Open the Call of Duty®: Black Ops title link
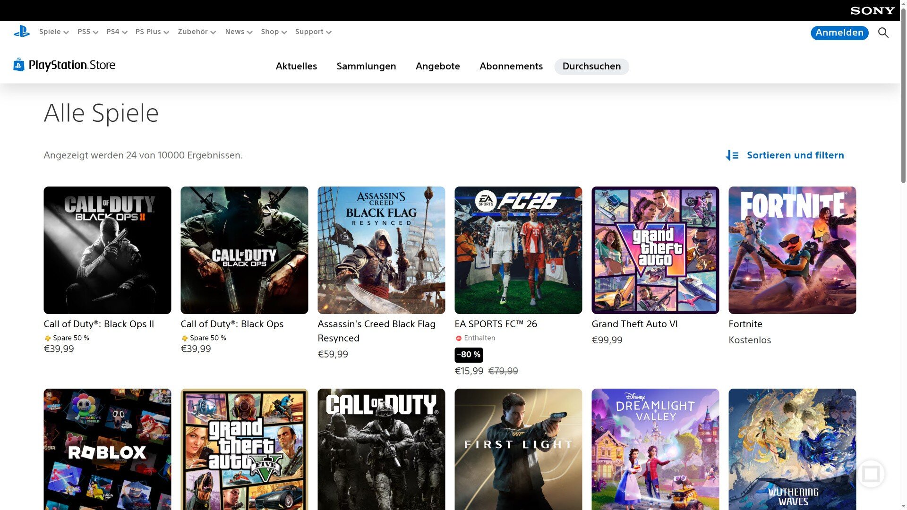Screen dimensions: 907x510 [x=232, y=324]
